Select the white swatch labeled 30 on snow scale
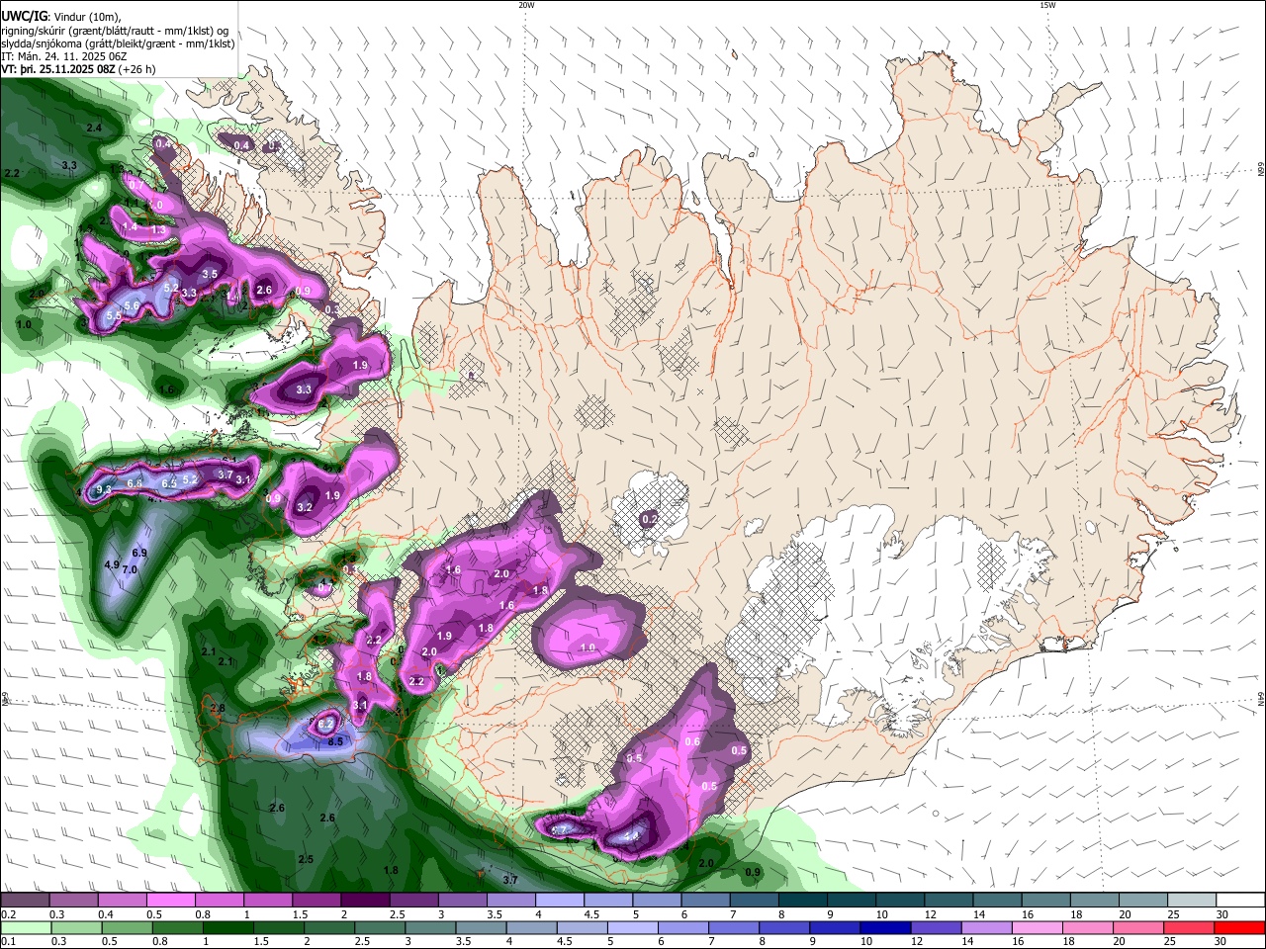This screenshot has width=1266, height=949. click(1238, 900)
